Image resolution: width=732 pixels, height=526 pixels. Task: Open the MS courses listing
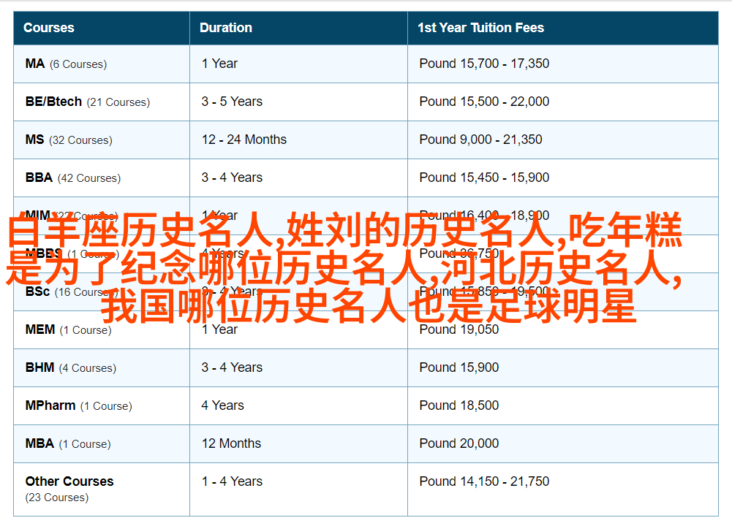tap(35, 140)
